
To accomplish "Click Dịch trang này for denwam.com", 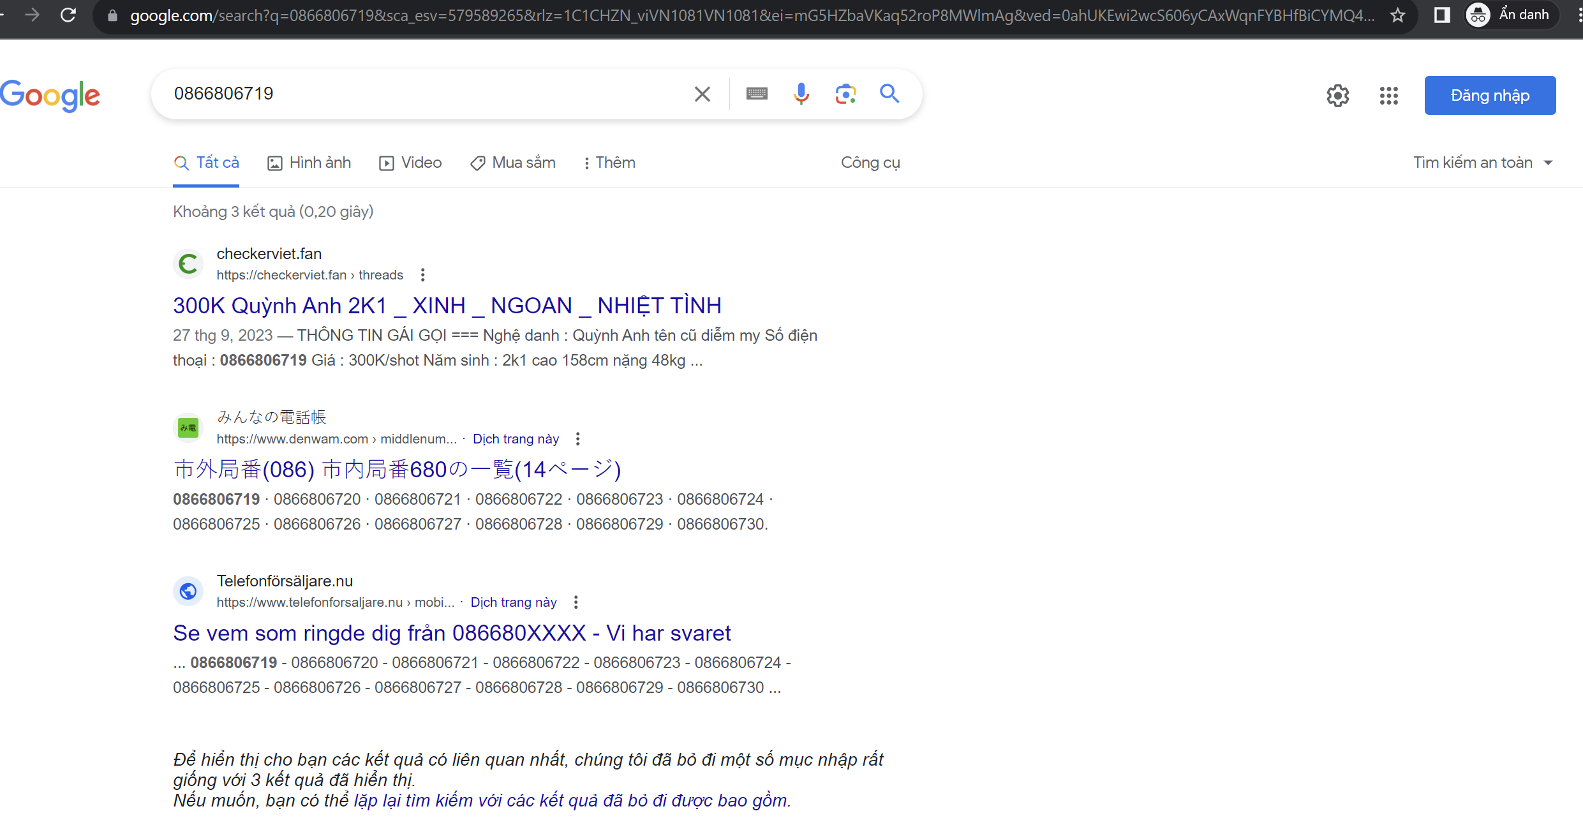I will tap(516, 439).
